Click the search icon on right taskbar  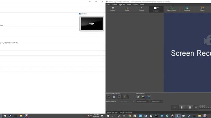[x=113, y=116]
